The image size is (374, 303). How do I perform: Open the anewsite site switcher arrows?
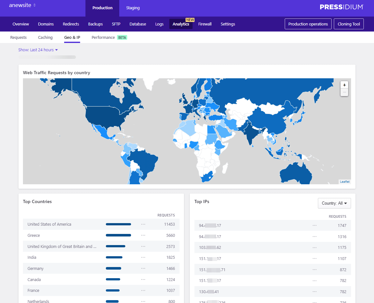(34, 5)
